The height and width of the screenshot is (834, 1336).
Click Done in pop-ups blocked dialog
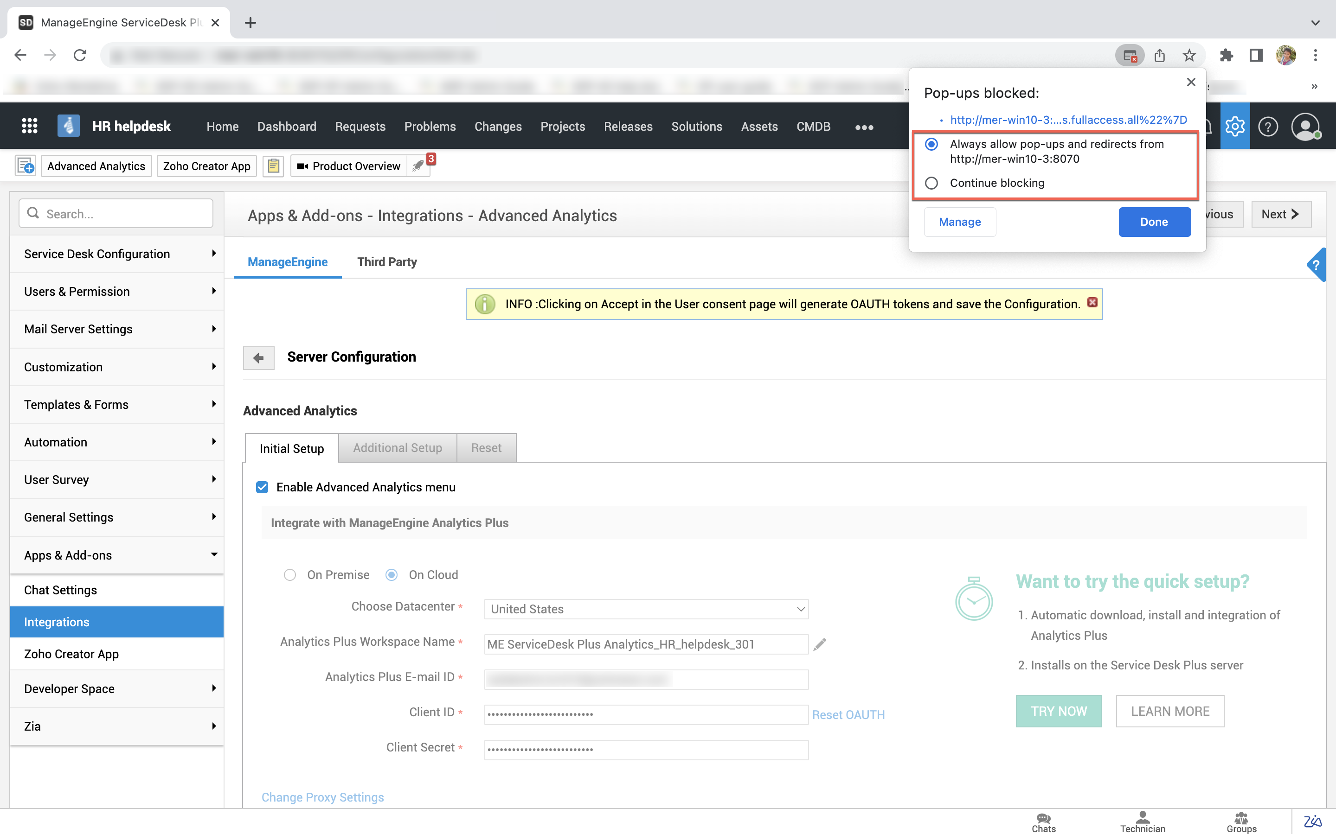[x=1154, y=222]
